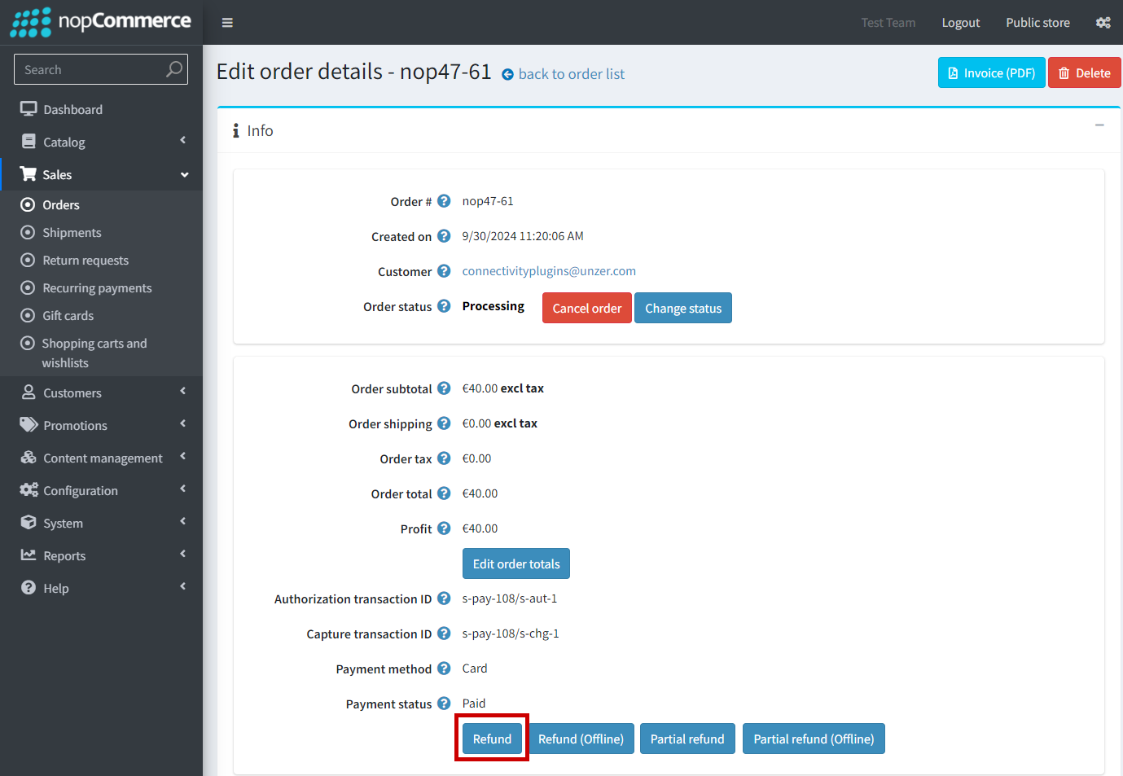The height and width of the screenshot is (776, 1123).
Task: Collapse the Info panel with minus button
Action: click(x=1099, y=125)
